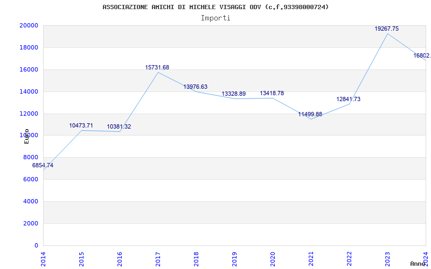Select the 13976.63 data label
Image resolution: width=431 pixels, height=269 pixels.
pos(196,87)
